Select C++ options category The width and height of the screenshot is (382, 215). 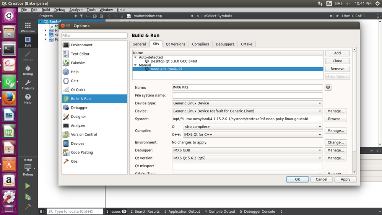pyautogui.click(x=94, y=81)
